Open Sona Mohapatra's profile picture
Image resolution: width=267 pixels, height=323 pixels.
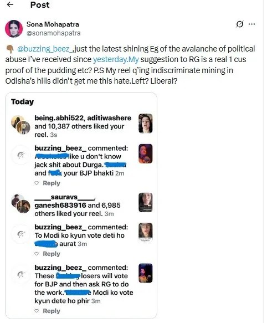click(x=14, y=29)
